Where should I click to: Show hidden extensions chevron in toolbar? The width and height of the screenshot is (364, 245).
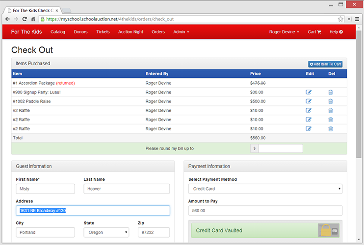349,19
